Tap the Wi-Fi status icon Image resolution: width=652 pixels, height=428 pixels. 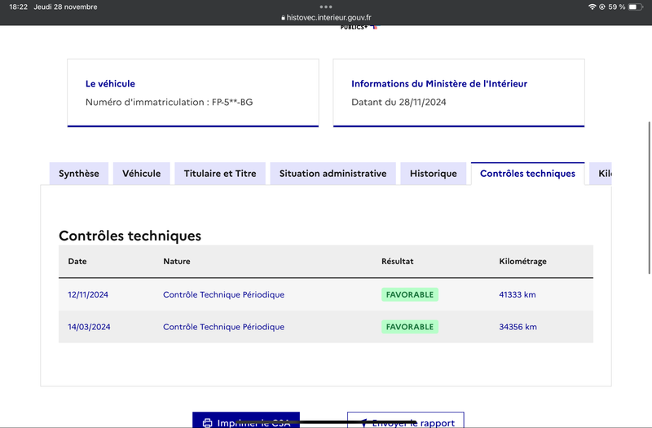click(x=592, y=7)
